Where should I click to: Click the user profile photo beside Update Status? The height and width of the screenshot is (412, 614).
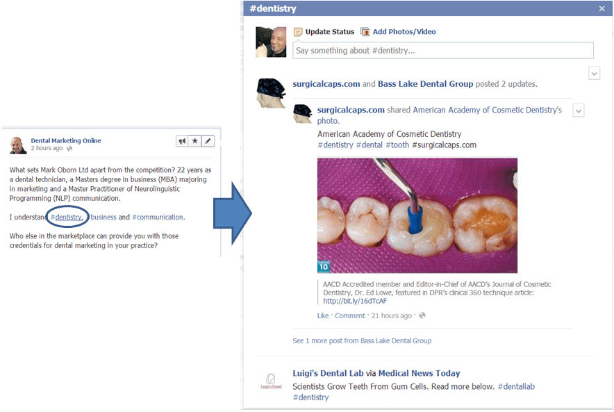[271, 42]
